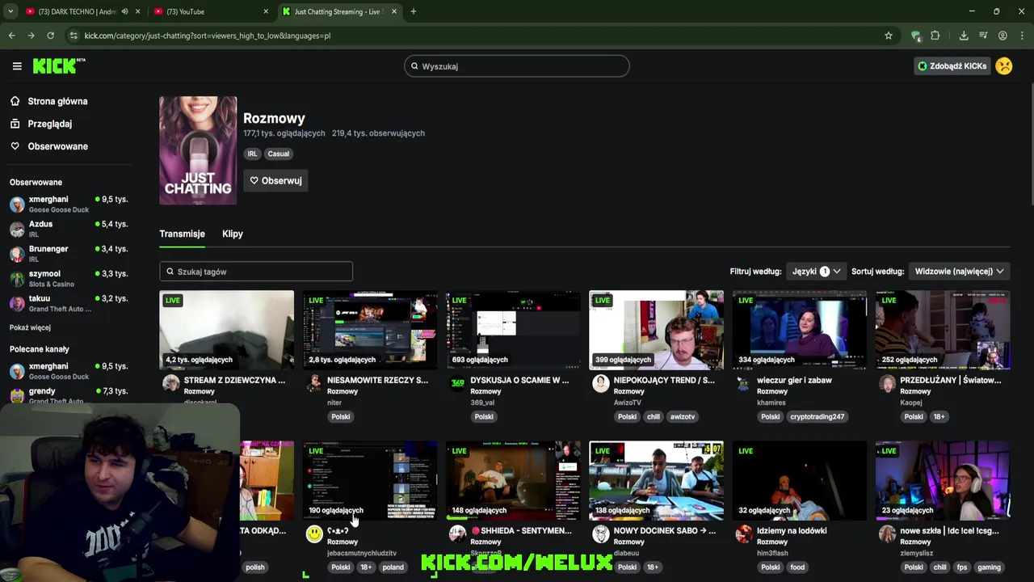
Task: Click xmerghani avatar in Polecane kanały
Action: point(17,371)
